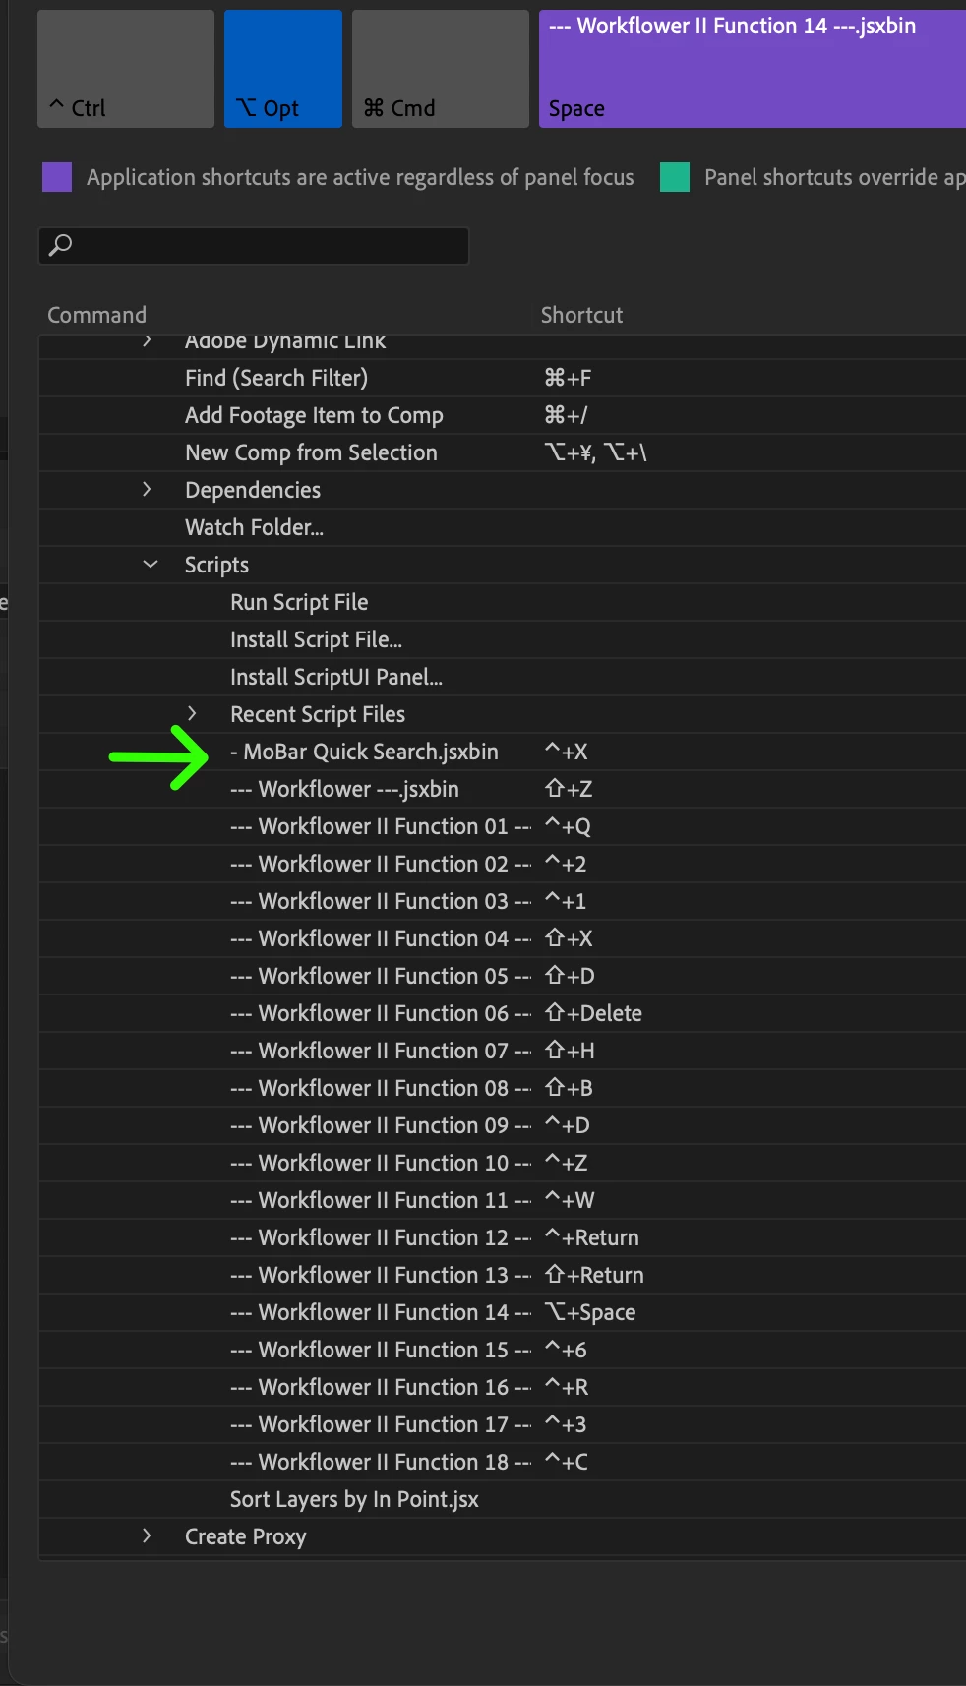
Task: Collapse the Scripts group
Action: click(151, 564)
